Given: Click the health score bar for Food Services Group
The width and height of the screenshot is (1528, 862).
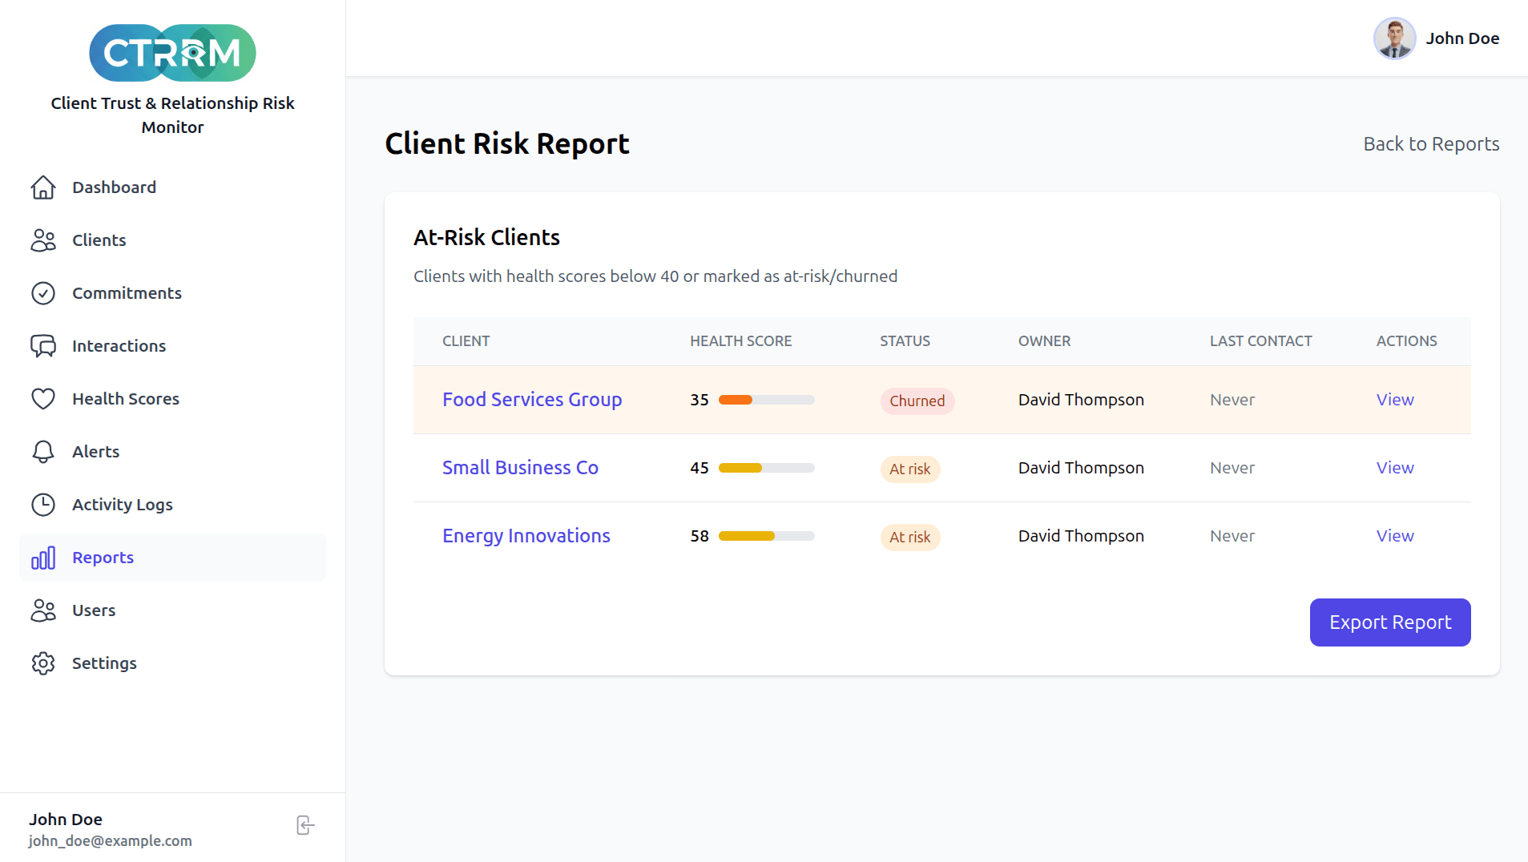Looking at the screenshot, I should point(766,400).
